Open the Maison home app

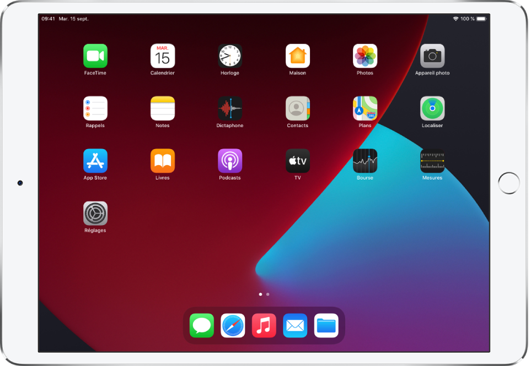pyautogui.click(x=298, y=56)
